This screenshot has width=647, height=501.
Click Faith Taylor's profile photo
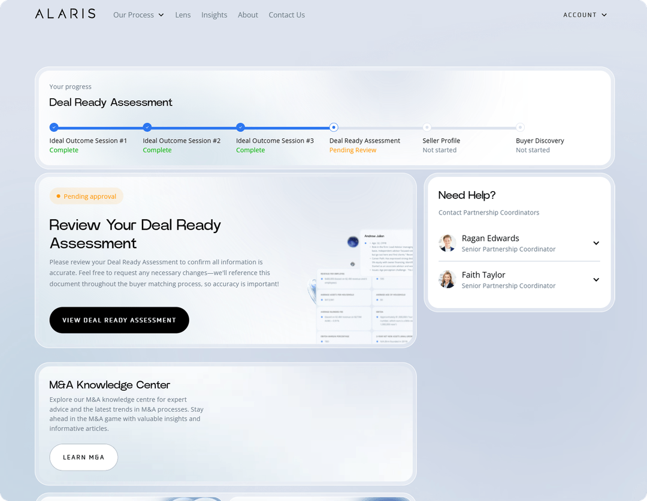click(x=447, y=279)
